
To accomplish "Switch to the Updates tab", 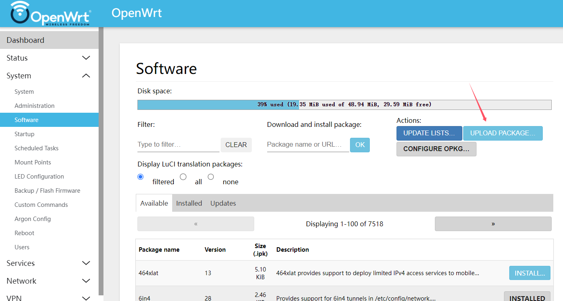I will coord(223,203).
